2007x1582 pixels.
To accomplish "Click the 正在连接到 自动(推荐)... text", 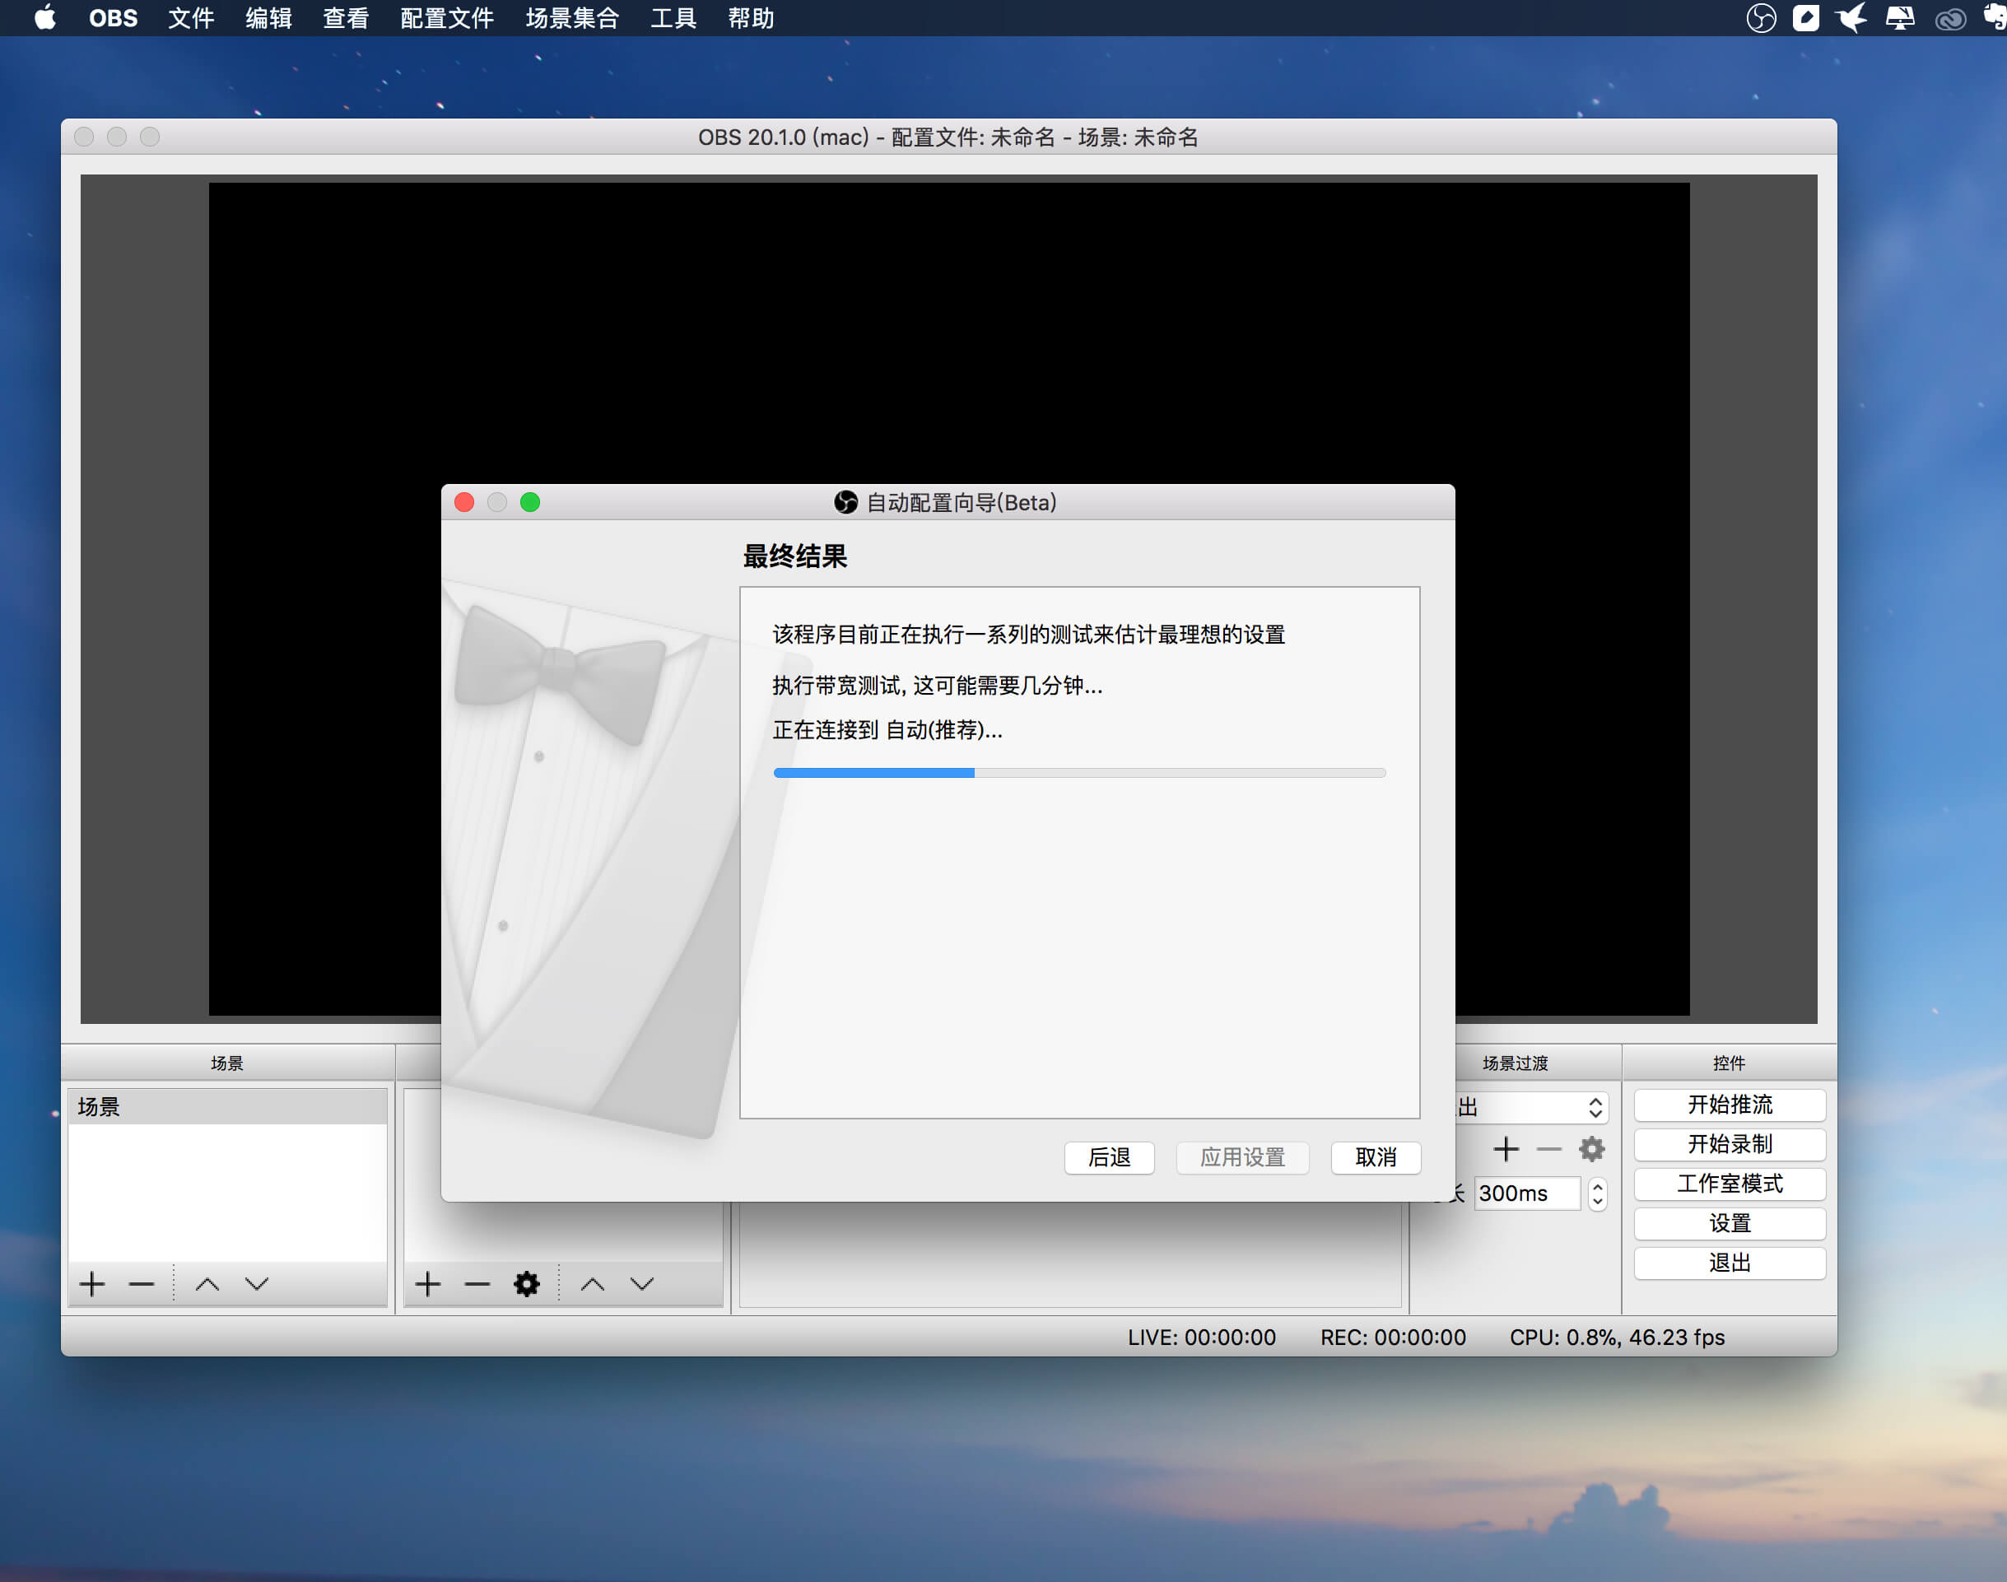I will (x=887, y=730).
